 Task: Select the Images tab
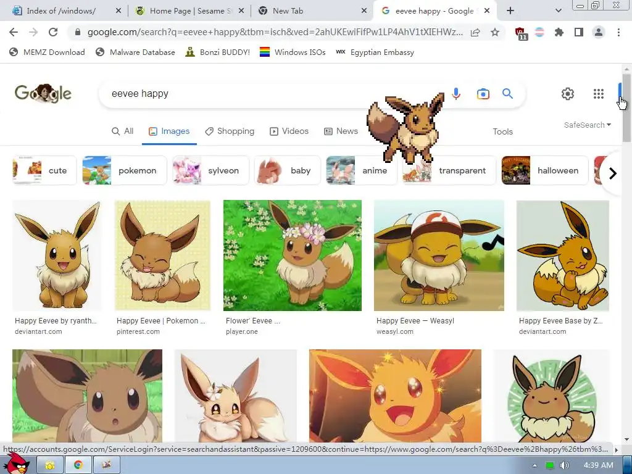(x=169, y=131)
